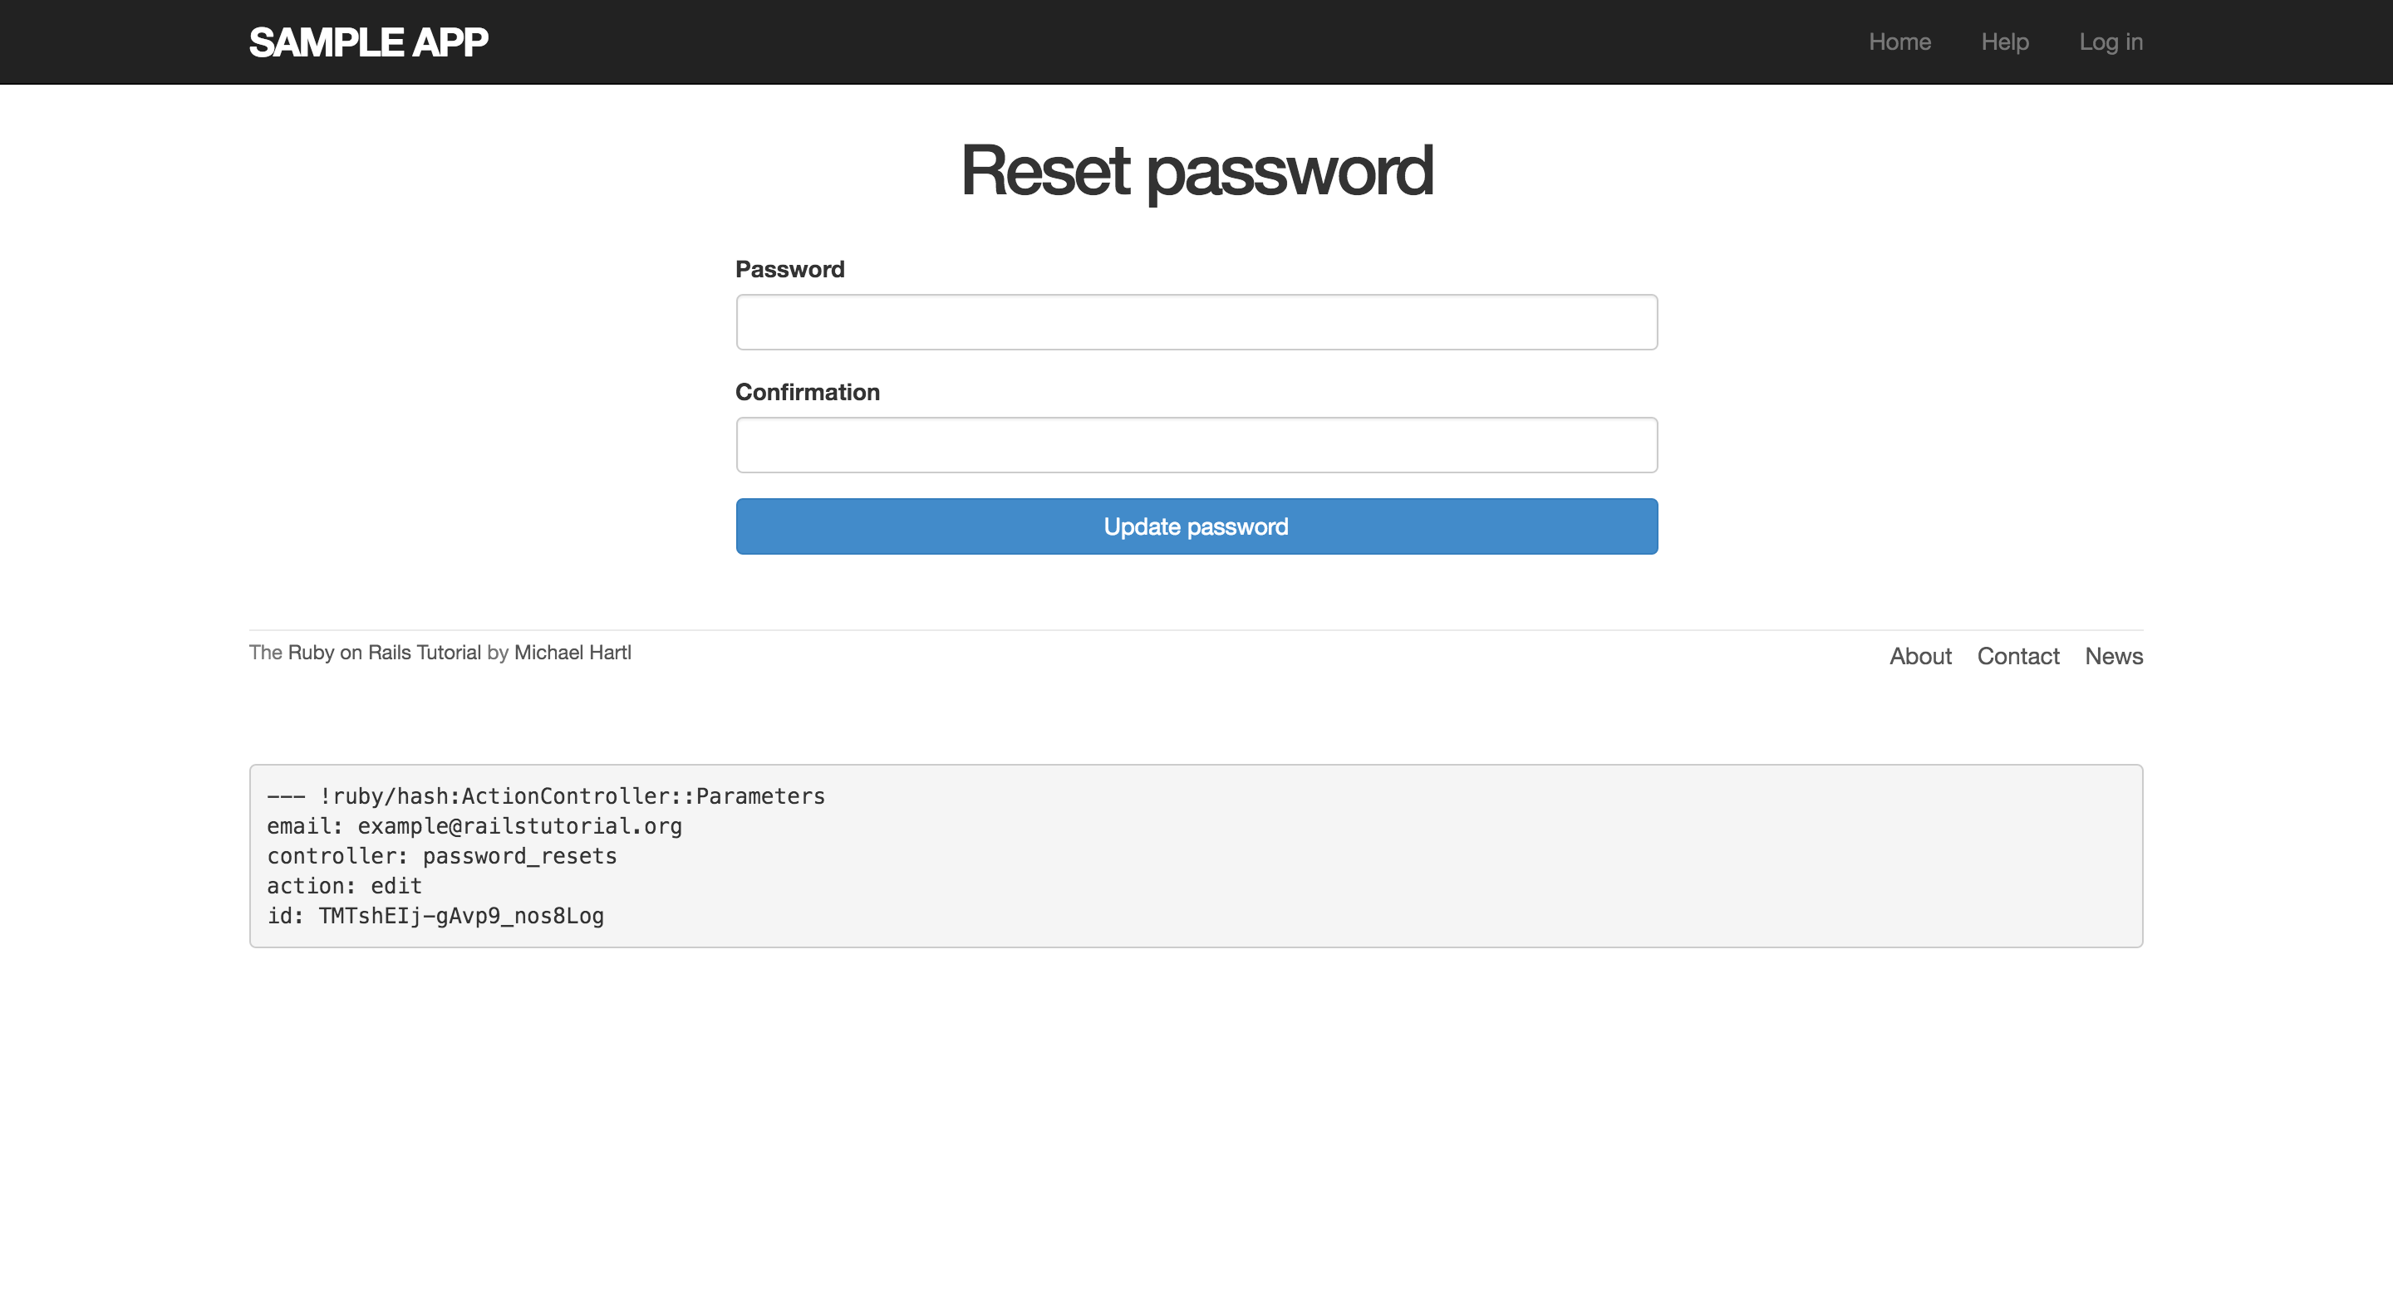
Task: Click the Password field label
Action: (789, 269)
